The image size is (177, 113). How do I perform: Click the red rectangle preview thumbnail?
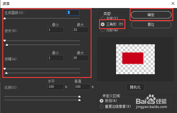pyautogui.click(x=135, y=59)
